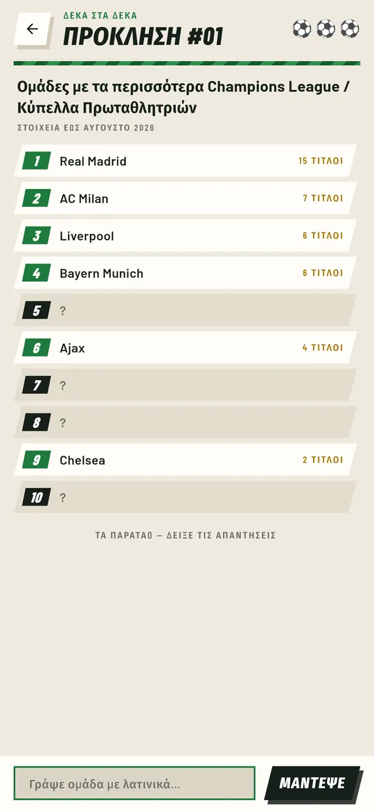This screenshot has width=374, height=812.
Task: Click the ΔΕΚΑ ΣΤΑ ΔΕΚΑ label
Action: pos(100,15)
